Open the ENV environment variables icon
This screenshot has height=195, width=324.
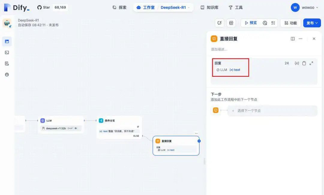pos(231,23)
